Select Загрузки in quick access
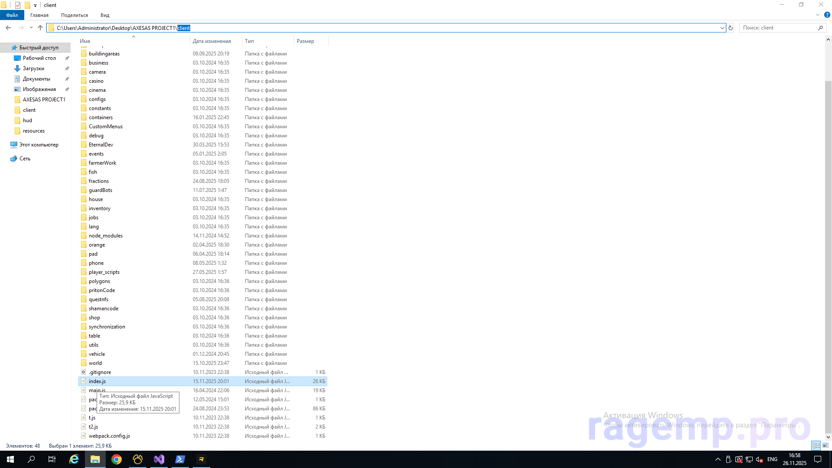This screenshot has height=468, width=832. pyautogui.click(x=33, y=68)
